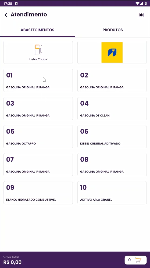This screenshot has width=150, height=268.
Task: Pick pump 06 Diesel Original Aditivado
Action: (x=112, y=137)
